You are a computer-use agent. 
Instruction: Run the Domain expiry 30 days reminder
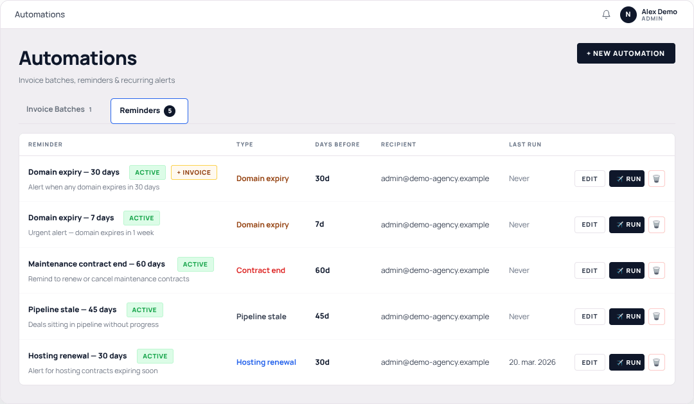627,179
